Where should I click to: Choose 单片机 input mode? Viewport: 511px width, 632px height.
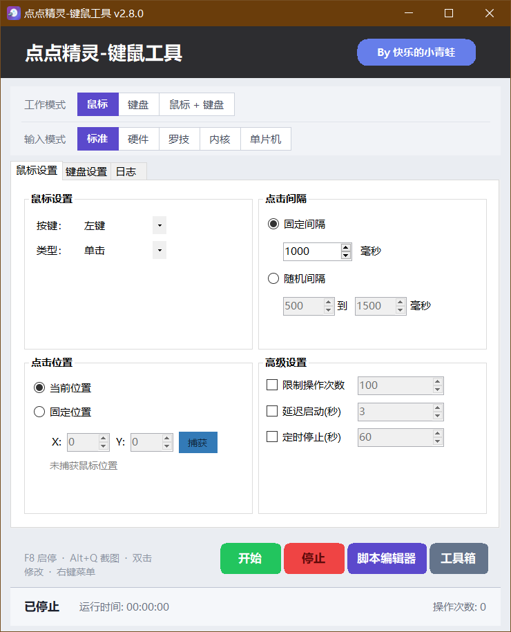(x=266, y=139)
